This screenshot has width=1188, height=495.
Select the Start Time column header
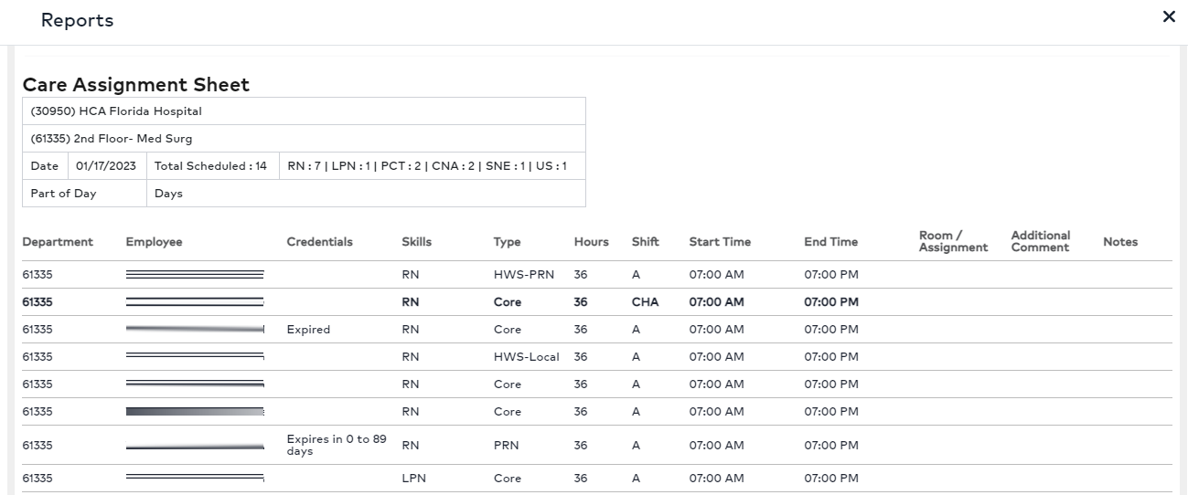coord(720,242)
